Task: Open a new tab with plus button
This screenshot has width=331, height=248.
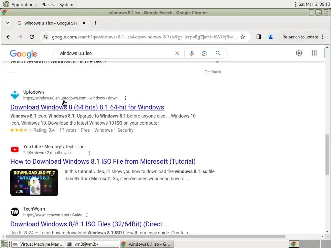Action: tap(96, 23)
